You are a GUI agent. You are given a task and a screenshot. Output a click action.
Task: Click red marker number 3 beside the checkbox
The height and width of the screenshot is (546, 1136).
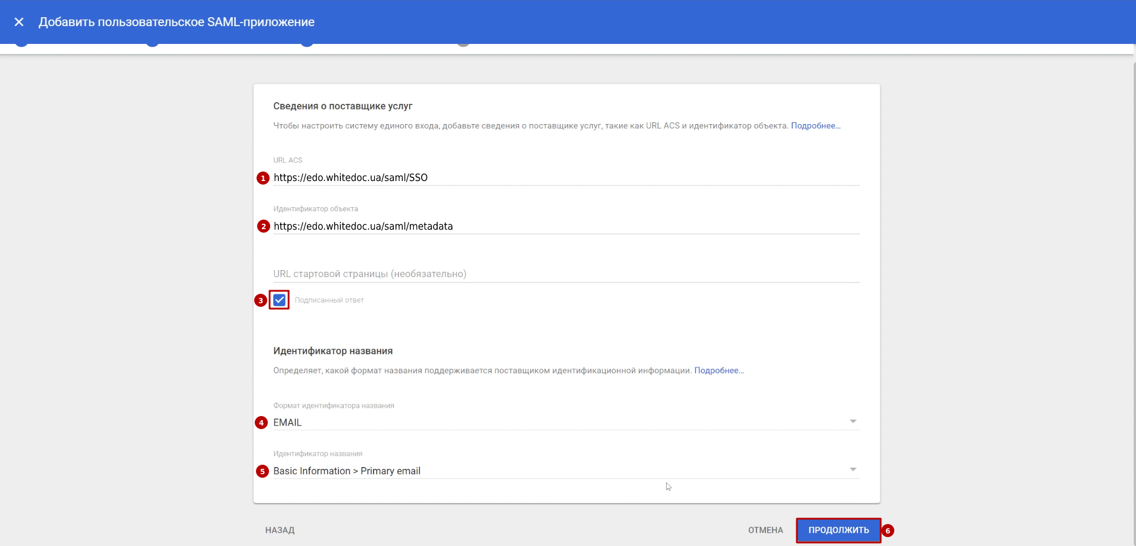[x=260, y=300]
